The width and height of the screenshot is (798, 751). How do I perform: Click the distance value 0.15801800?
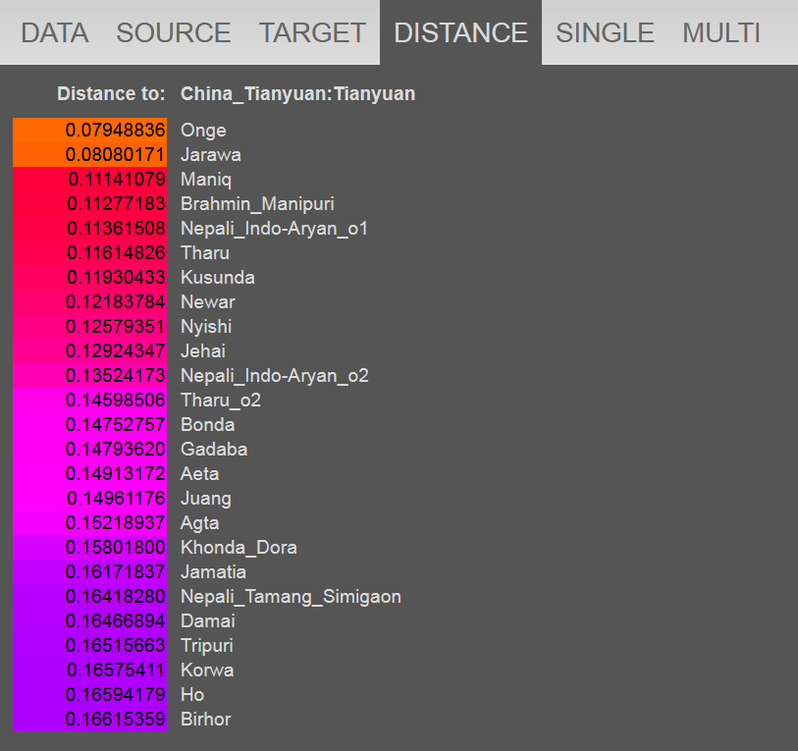pyautogui.click(x=89, y=548)
